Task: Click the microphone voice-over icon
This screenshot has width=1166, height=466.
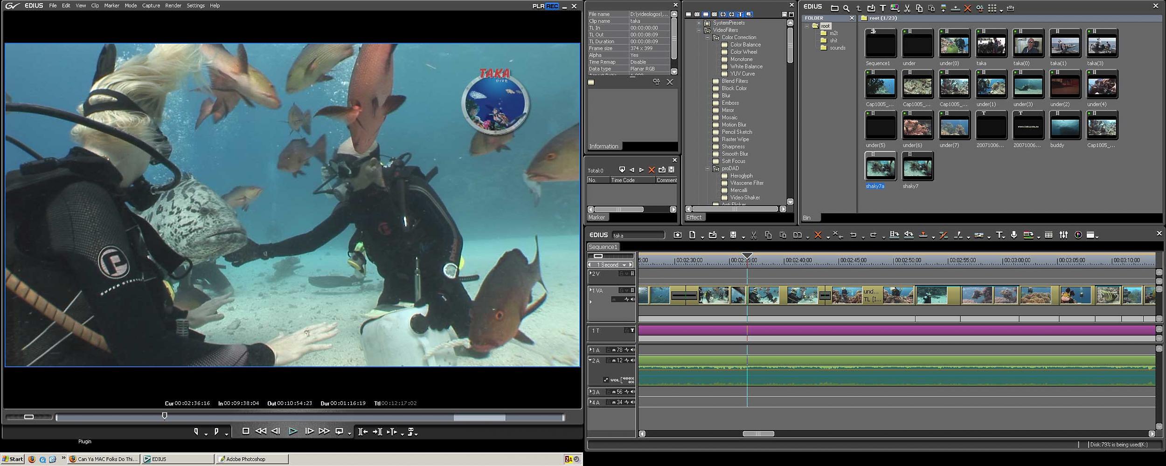Action: coord(1014,235)
